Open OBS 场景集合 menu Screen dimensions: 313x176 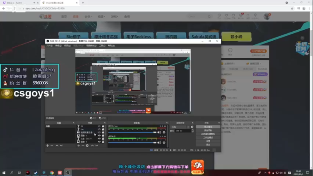(91, 46)
